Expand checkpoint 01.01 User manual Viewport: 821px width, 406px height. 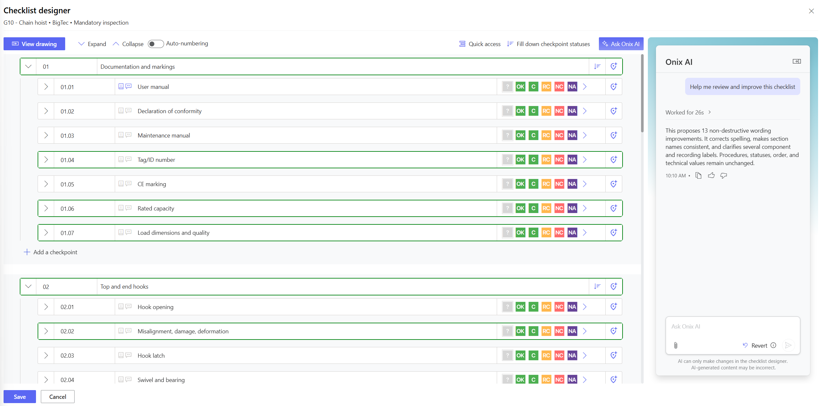(46, 87)
